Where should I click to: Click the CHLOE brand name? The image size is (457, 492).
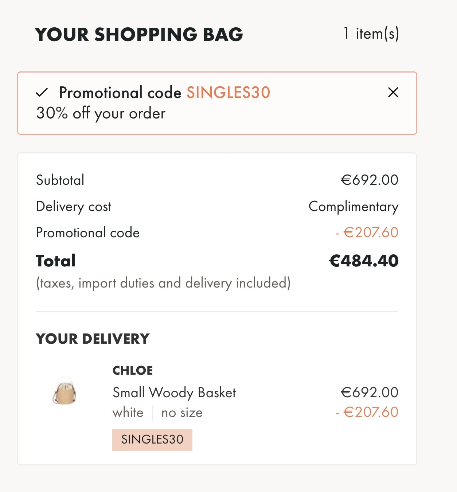point(133,370)
